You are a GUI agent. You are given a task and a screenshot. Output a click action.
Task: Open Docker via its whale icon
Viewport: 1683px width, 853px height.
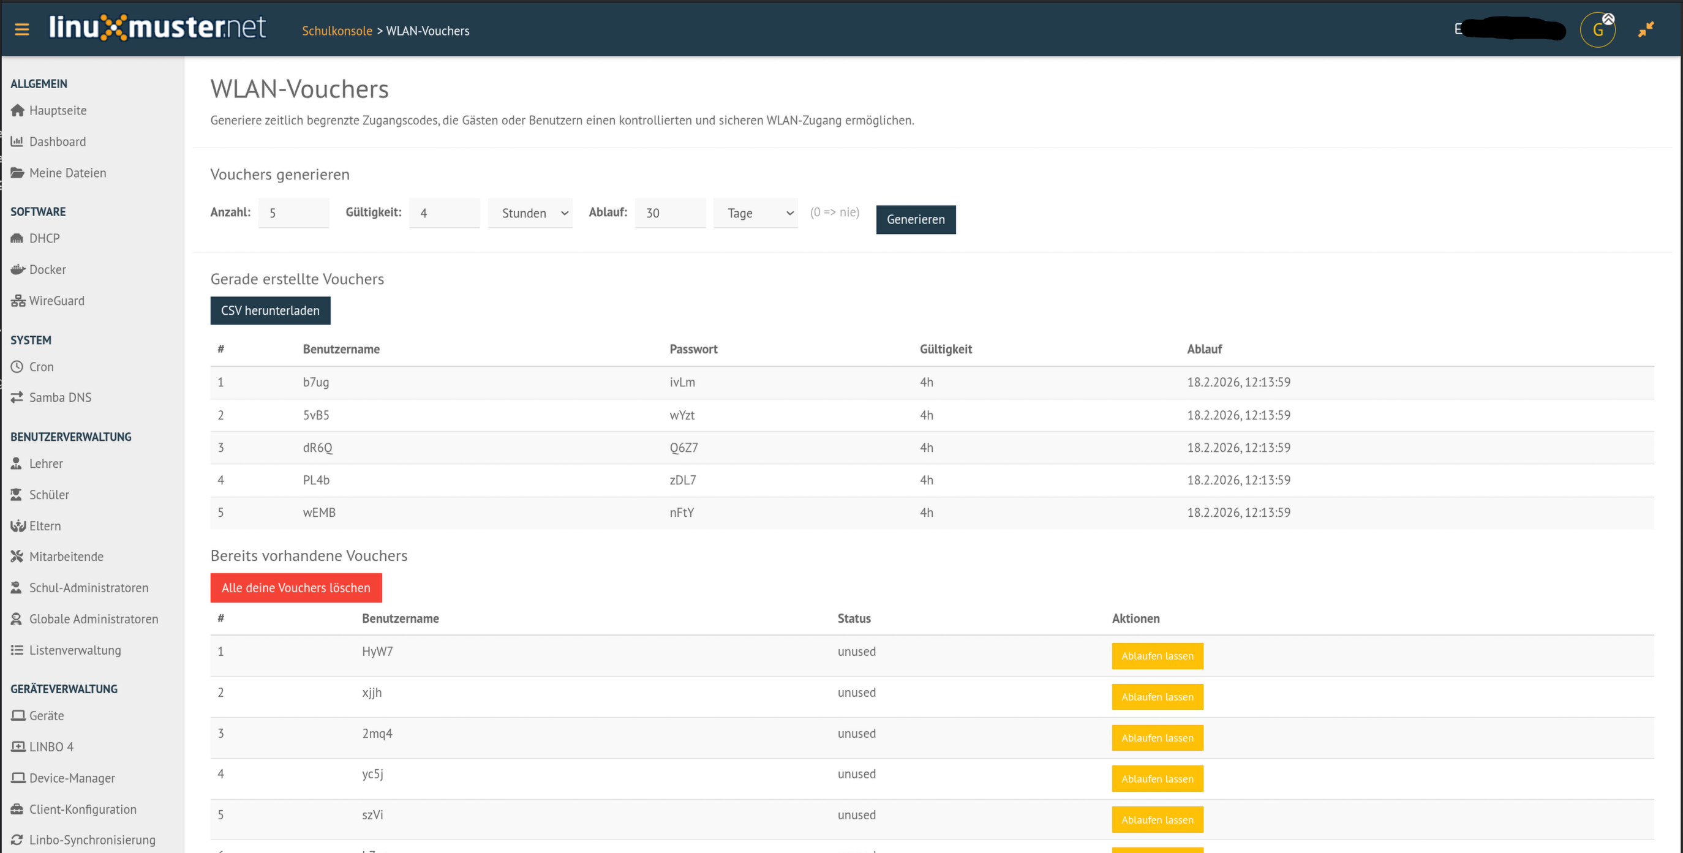coord(18,269)
